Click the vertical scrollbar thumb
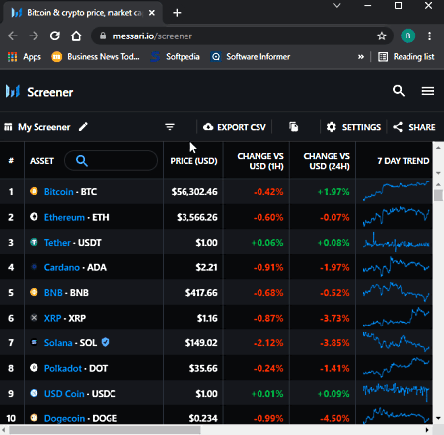The width and height of the screenshot is (444, 435). pos(438,195)
